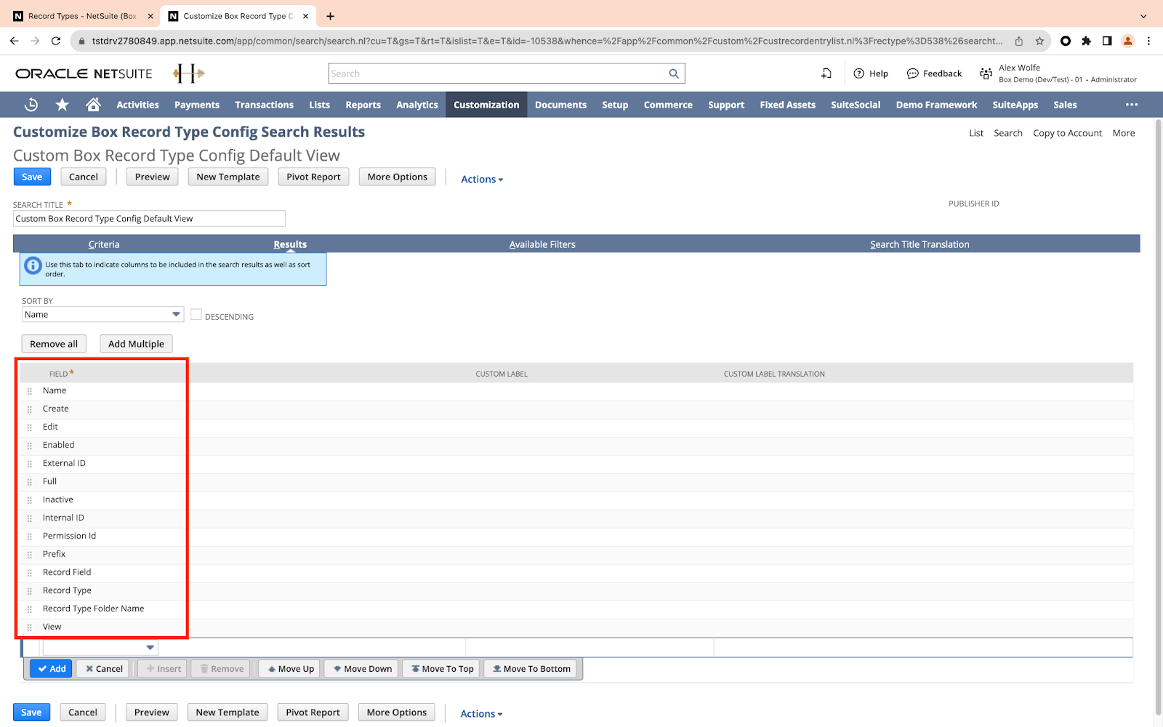
Task: Click the Feedback speech bubble icon
Action: point(912,73)
